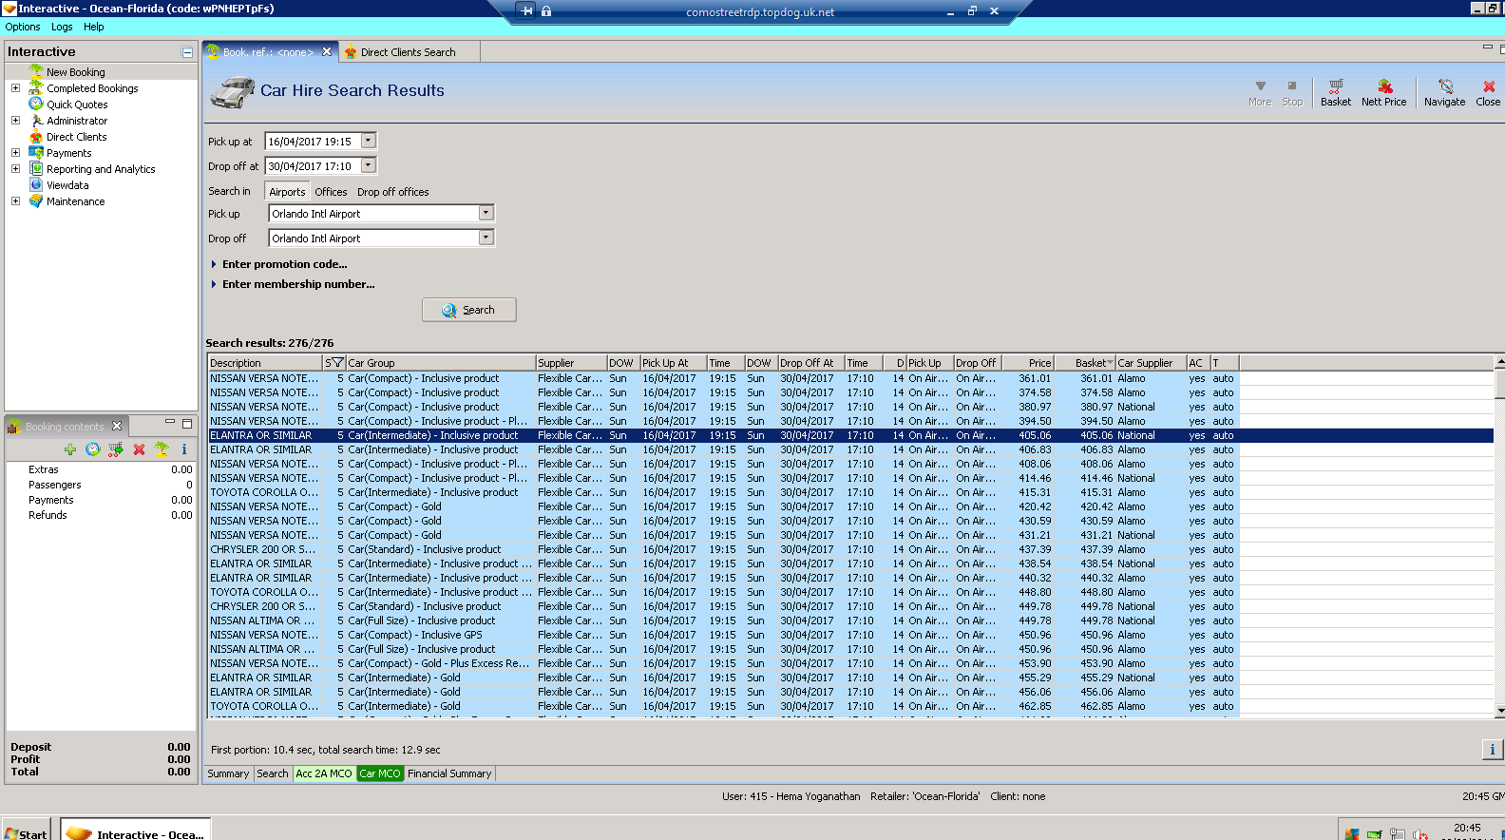
Task: Expand Enter promotion code section
Action: click(284, 264)
